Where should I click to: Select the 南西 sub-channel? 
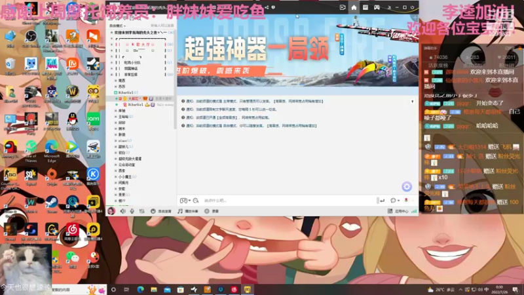122,81
